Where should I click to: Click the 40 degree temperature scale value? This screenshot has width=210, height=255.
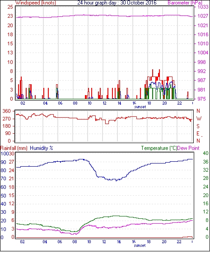pyautogui.click(x=205, y=153)
